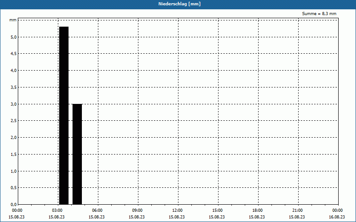Viewport: 356px width, 222px height.
Task: Click the 15:00 time label
Action: [217, 210]
